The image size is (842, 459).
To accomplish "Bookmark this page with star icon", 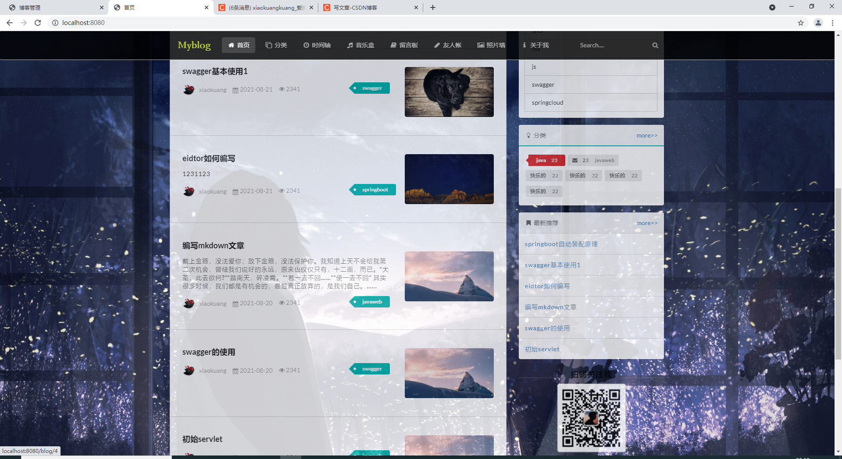I will click(801, 23).
